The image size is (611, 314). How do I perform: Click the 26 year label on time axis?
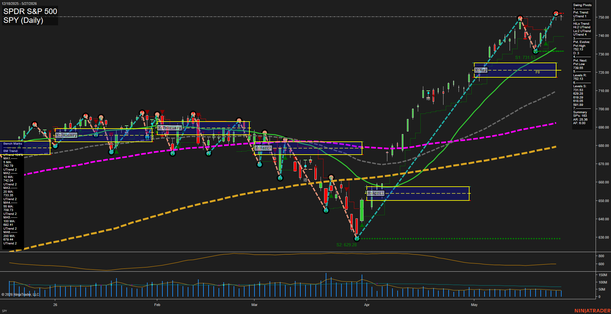tap(55, 305)
